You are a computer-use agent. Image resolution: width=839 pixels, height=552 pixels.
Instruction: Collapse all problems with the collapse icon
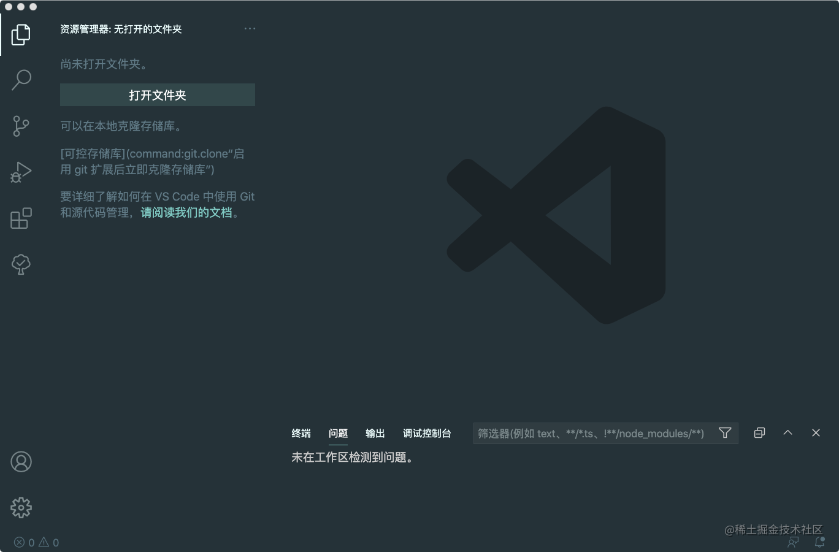[x=759, y=433]
